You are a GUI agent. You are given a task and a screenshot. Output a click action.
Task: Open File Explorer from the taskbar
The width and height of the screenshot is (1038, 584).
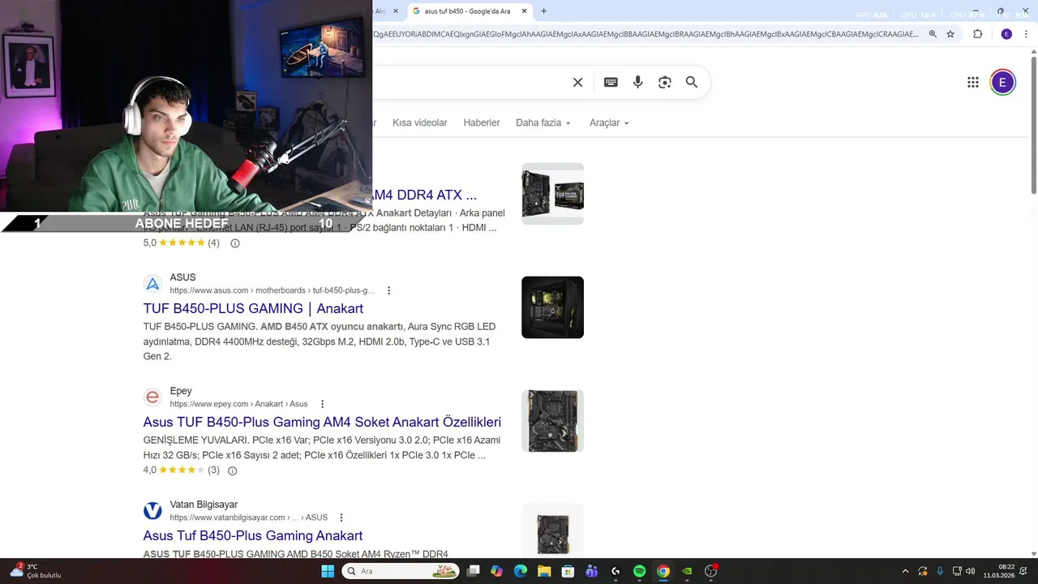coord(544,571)
